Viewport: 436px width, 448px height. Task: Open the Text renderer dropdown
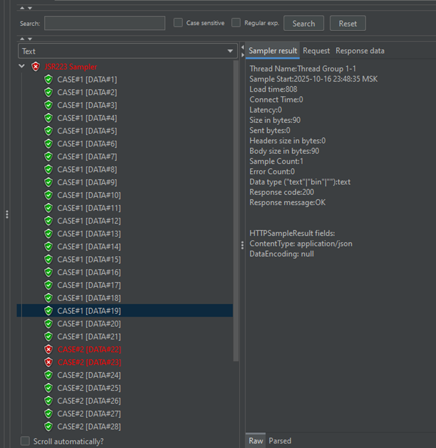(x=128, y=51)
